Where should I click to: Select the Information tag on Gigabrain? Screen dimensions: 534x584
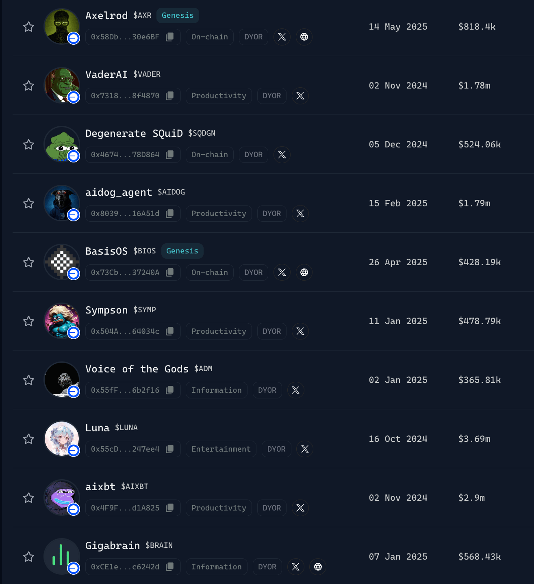coord(217,567)
